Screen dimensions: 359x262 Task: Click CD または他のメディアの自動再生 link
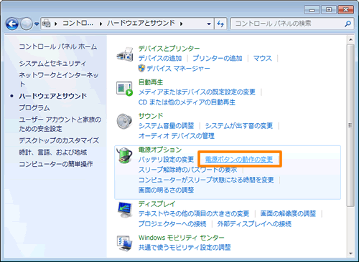click(187, 102)
